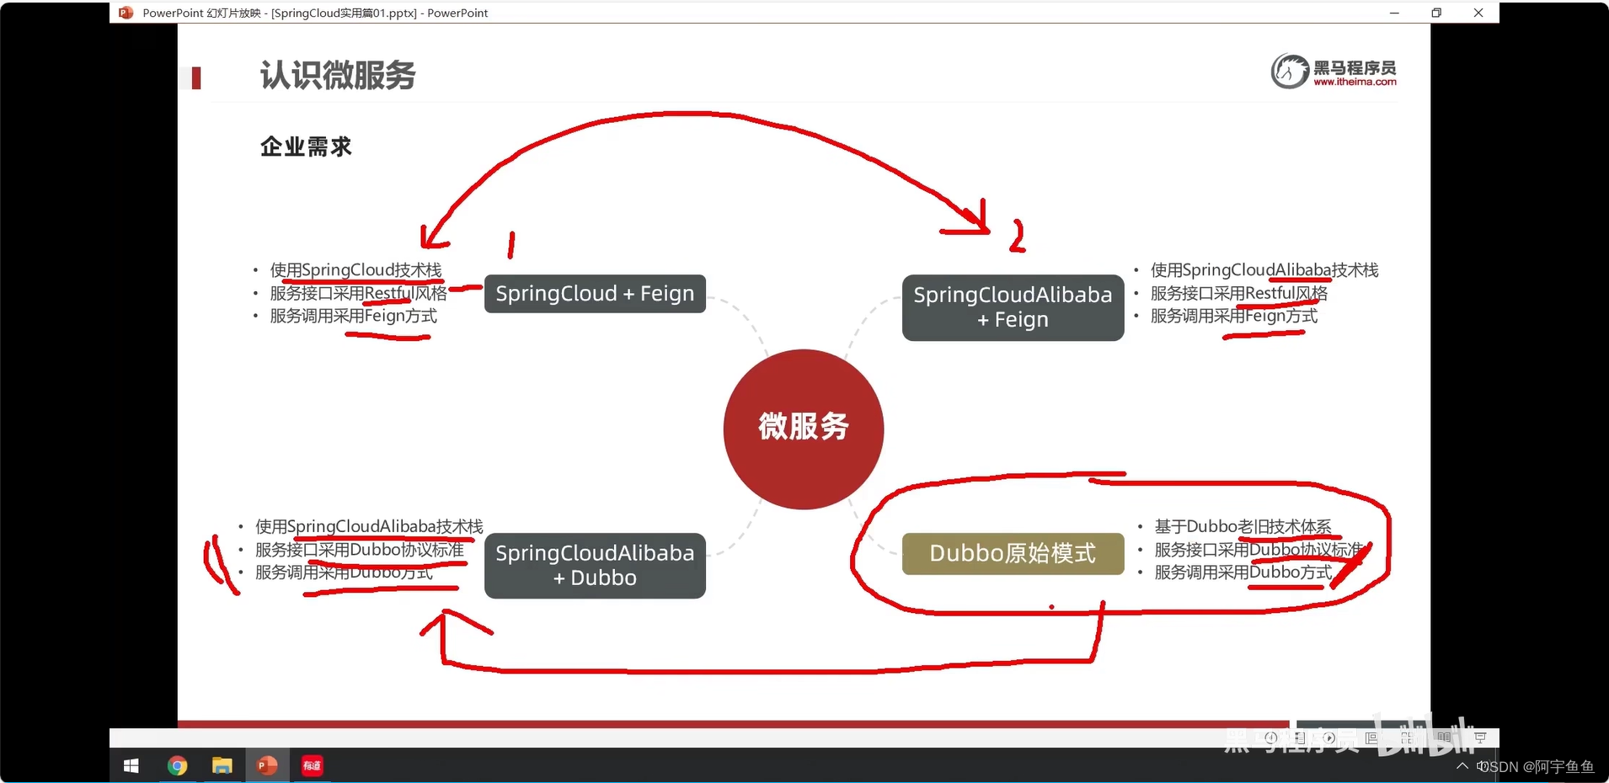
Task: Click the PowerPoint logo in the title bar
Action: [x=126, y=13]
